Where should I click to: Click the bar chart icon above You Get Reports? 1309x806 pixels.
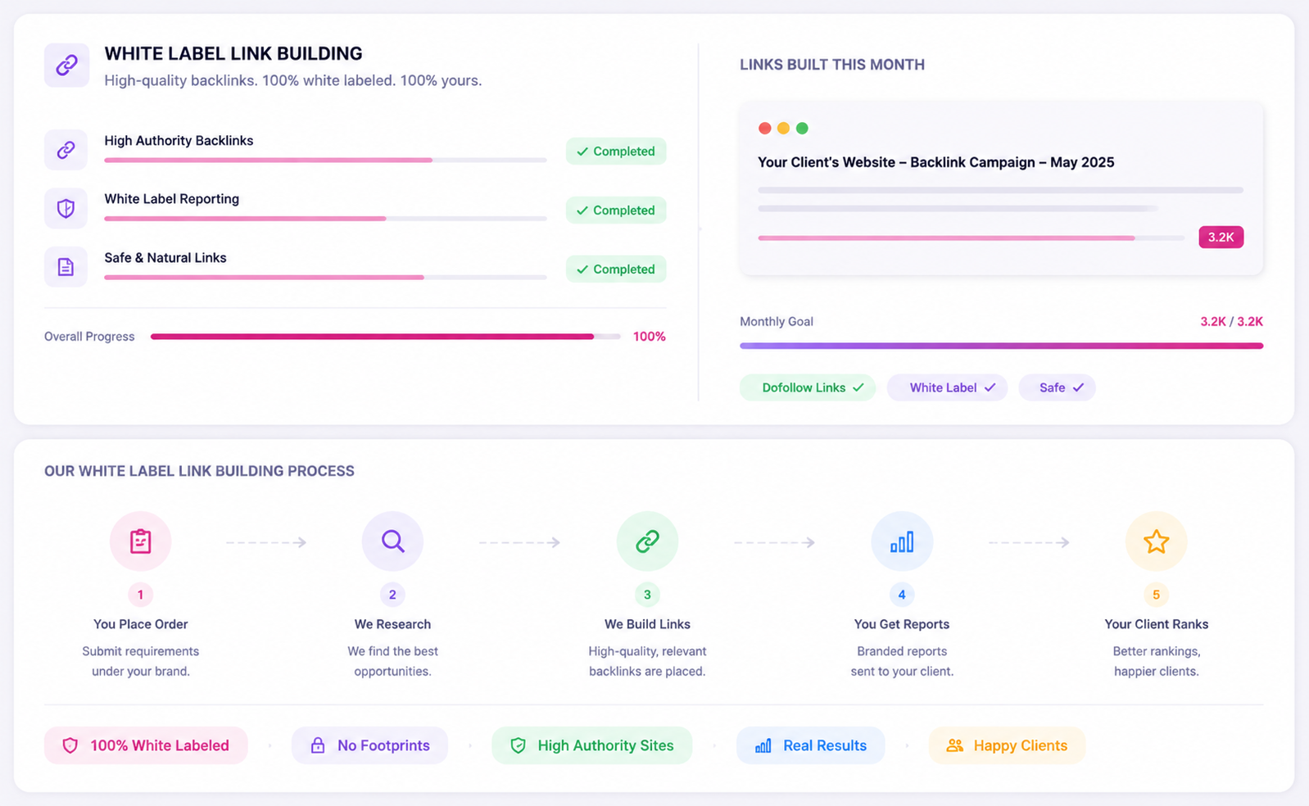[x=902, y=541]
